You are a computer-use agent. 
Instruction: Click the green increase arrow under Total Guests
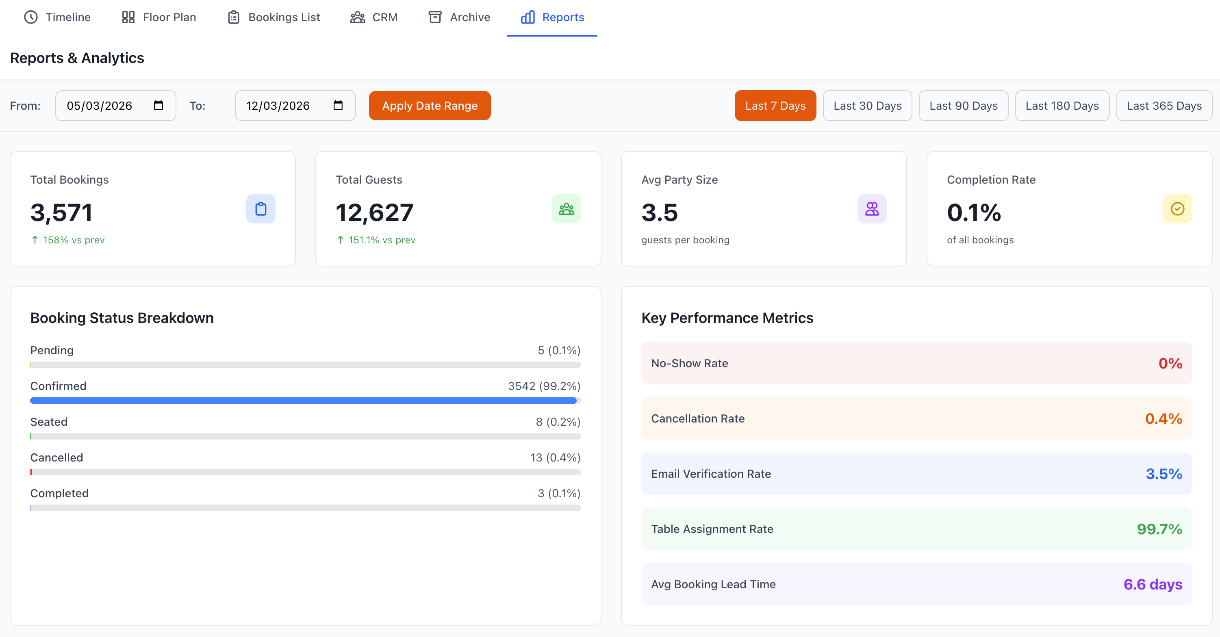point(341,240)
